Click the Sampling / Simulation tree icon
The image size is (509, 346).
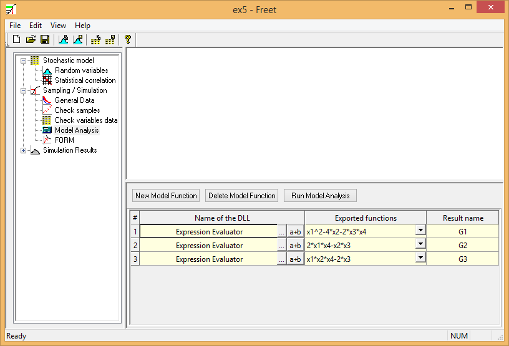tap(35, 90)
